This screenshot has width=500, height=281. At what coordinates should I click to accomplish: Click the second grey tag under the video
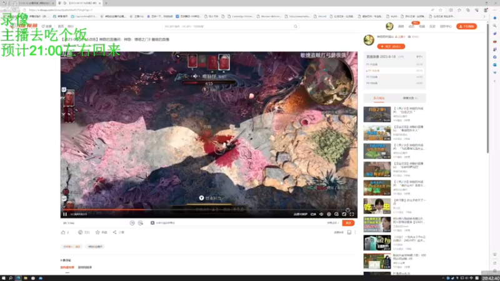(x=96, y=247)
